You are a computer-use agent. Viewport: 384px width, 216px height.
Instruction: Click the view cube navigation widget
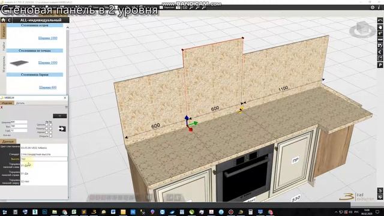(x=362, y=29)
